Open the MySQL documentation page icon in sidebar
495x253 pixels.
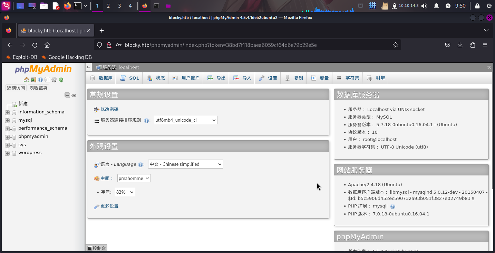47,80
